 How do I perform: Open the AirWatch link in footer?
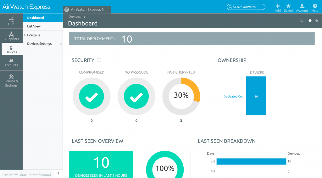pyautogui.click(x=47, y=175)
